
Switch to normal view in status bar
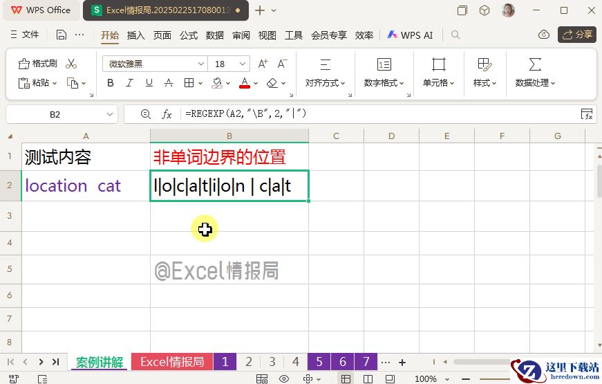coord(346,379)
